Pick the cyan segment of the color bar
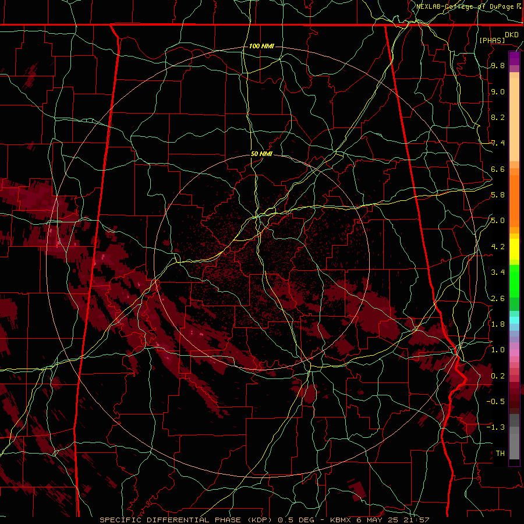Image resolution: width=524 pixels, height=524 pixels. tap(514, 320)
